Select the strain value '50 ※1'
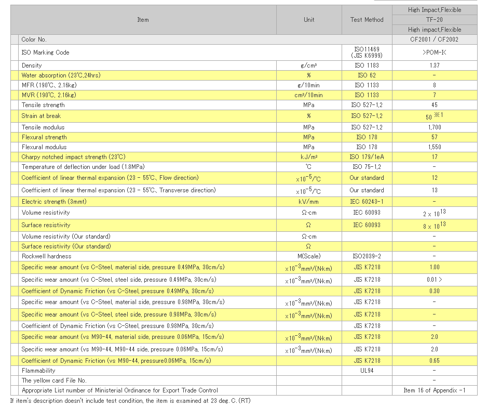 click(x=435, y=116)
